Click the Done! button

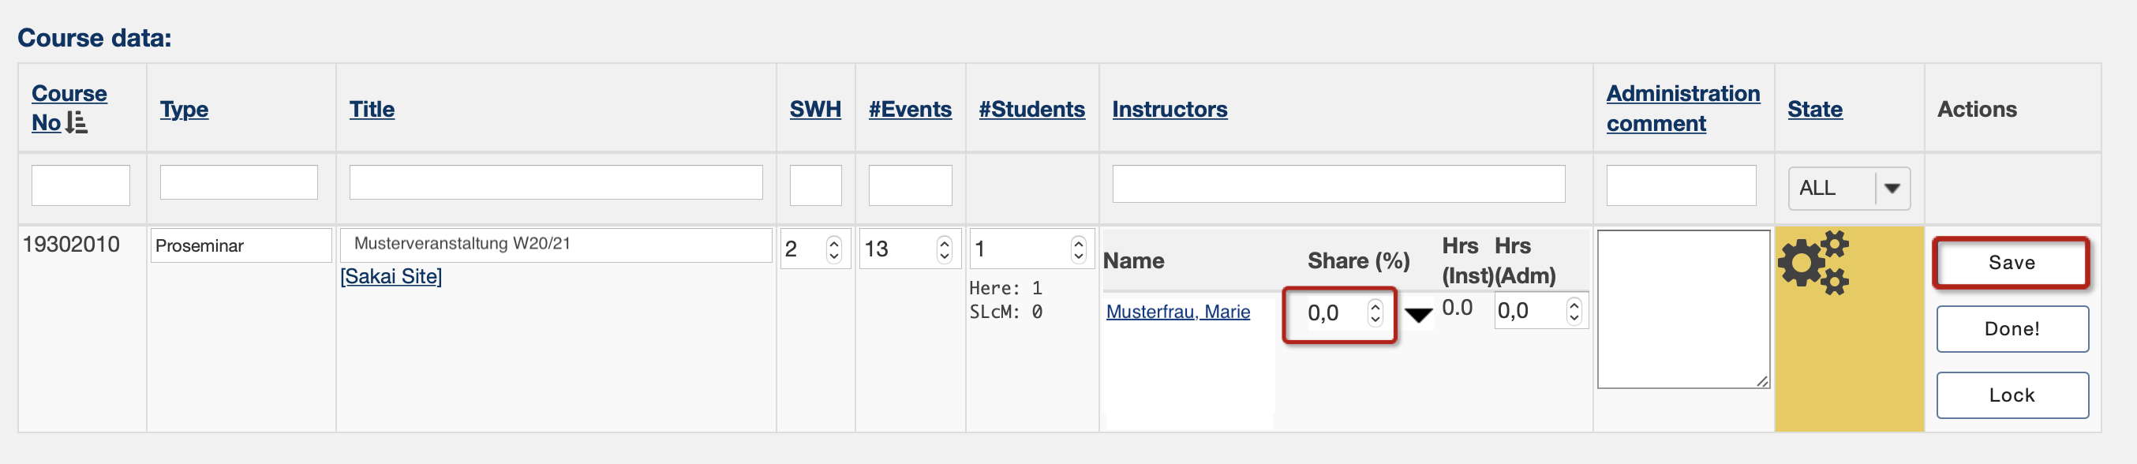2012,329
